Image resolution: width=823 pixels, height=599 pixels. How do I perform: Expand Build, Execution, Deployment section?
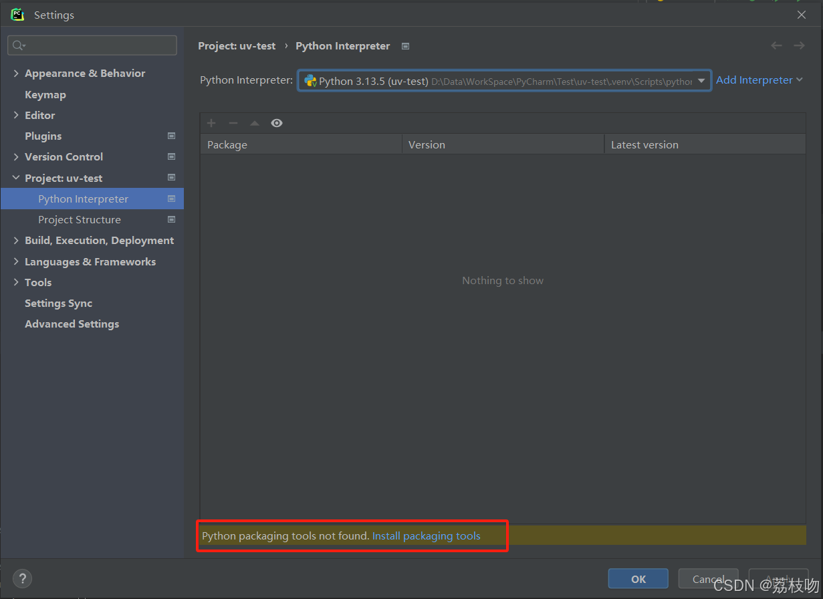point(16,240)
